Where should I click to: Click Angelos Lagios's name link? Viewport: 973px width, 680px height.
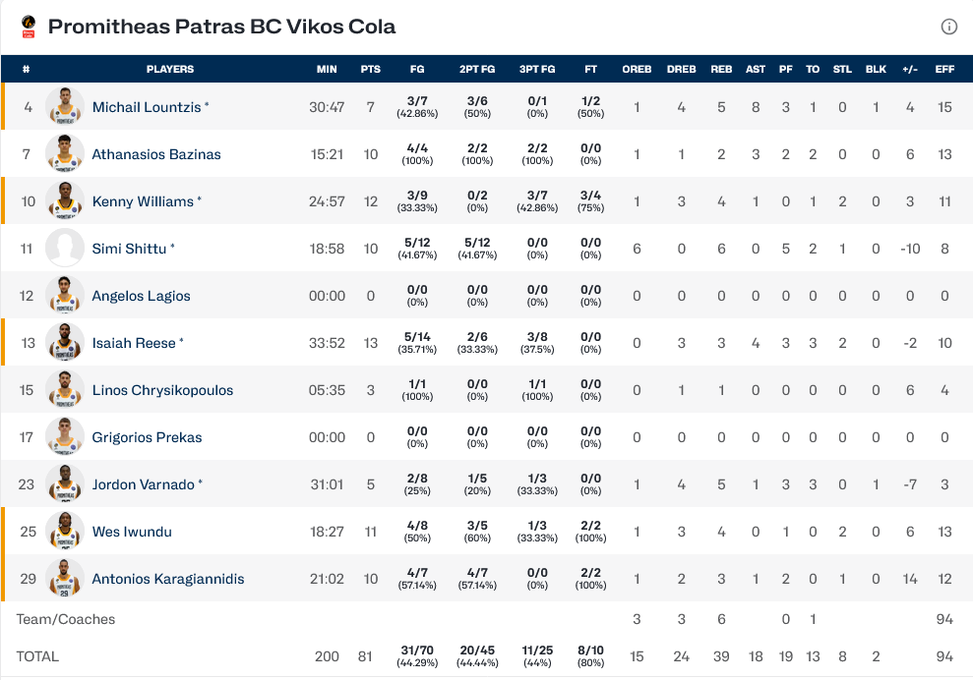pyautogui.click(x=141, y=296)
